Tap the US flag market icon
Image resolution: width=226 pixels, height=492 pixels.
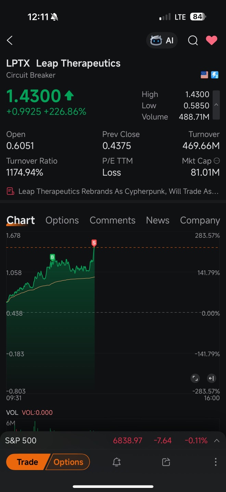[x=204, y=75]
